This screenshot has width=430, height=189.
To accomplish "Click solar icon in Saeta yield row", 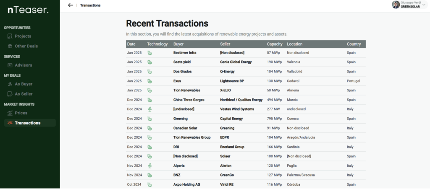I will [149, 62].
